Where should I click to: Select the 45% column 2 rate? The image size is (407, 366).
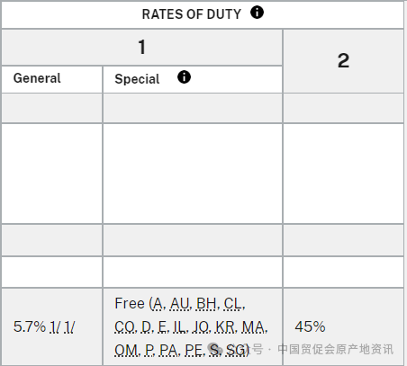310,326
